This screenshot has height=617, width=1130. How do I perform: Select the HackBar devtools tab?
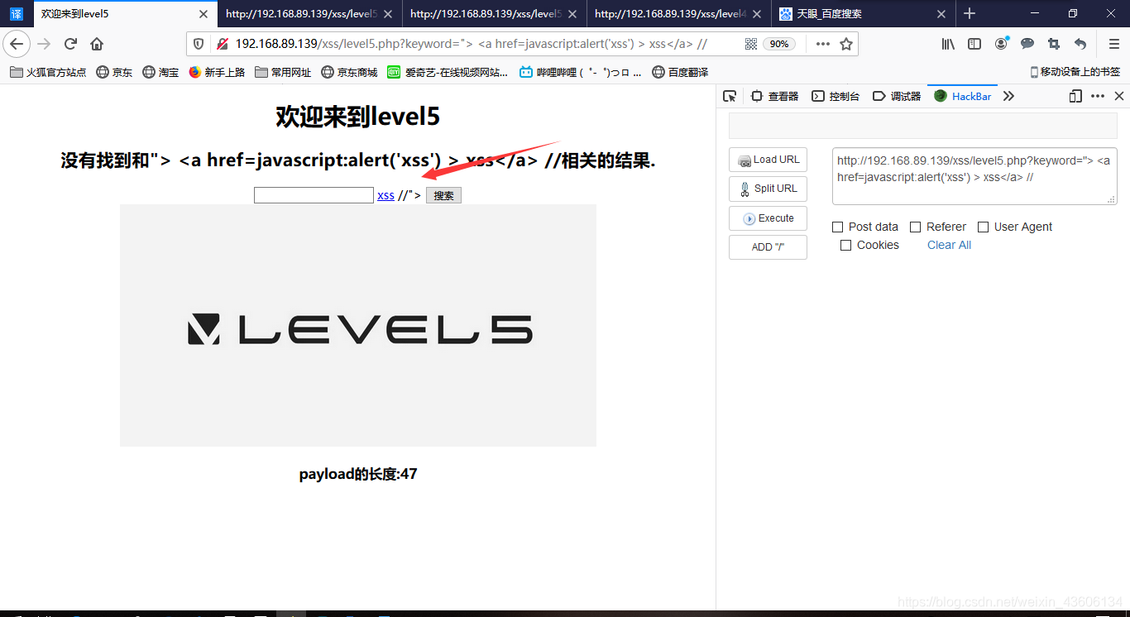point(963,96)
